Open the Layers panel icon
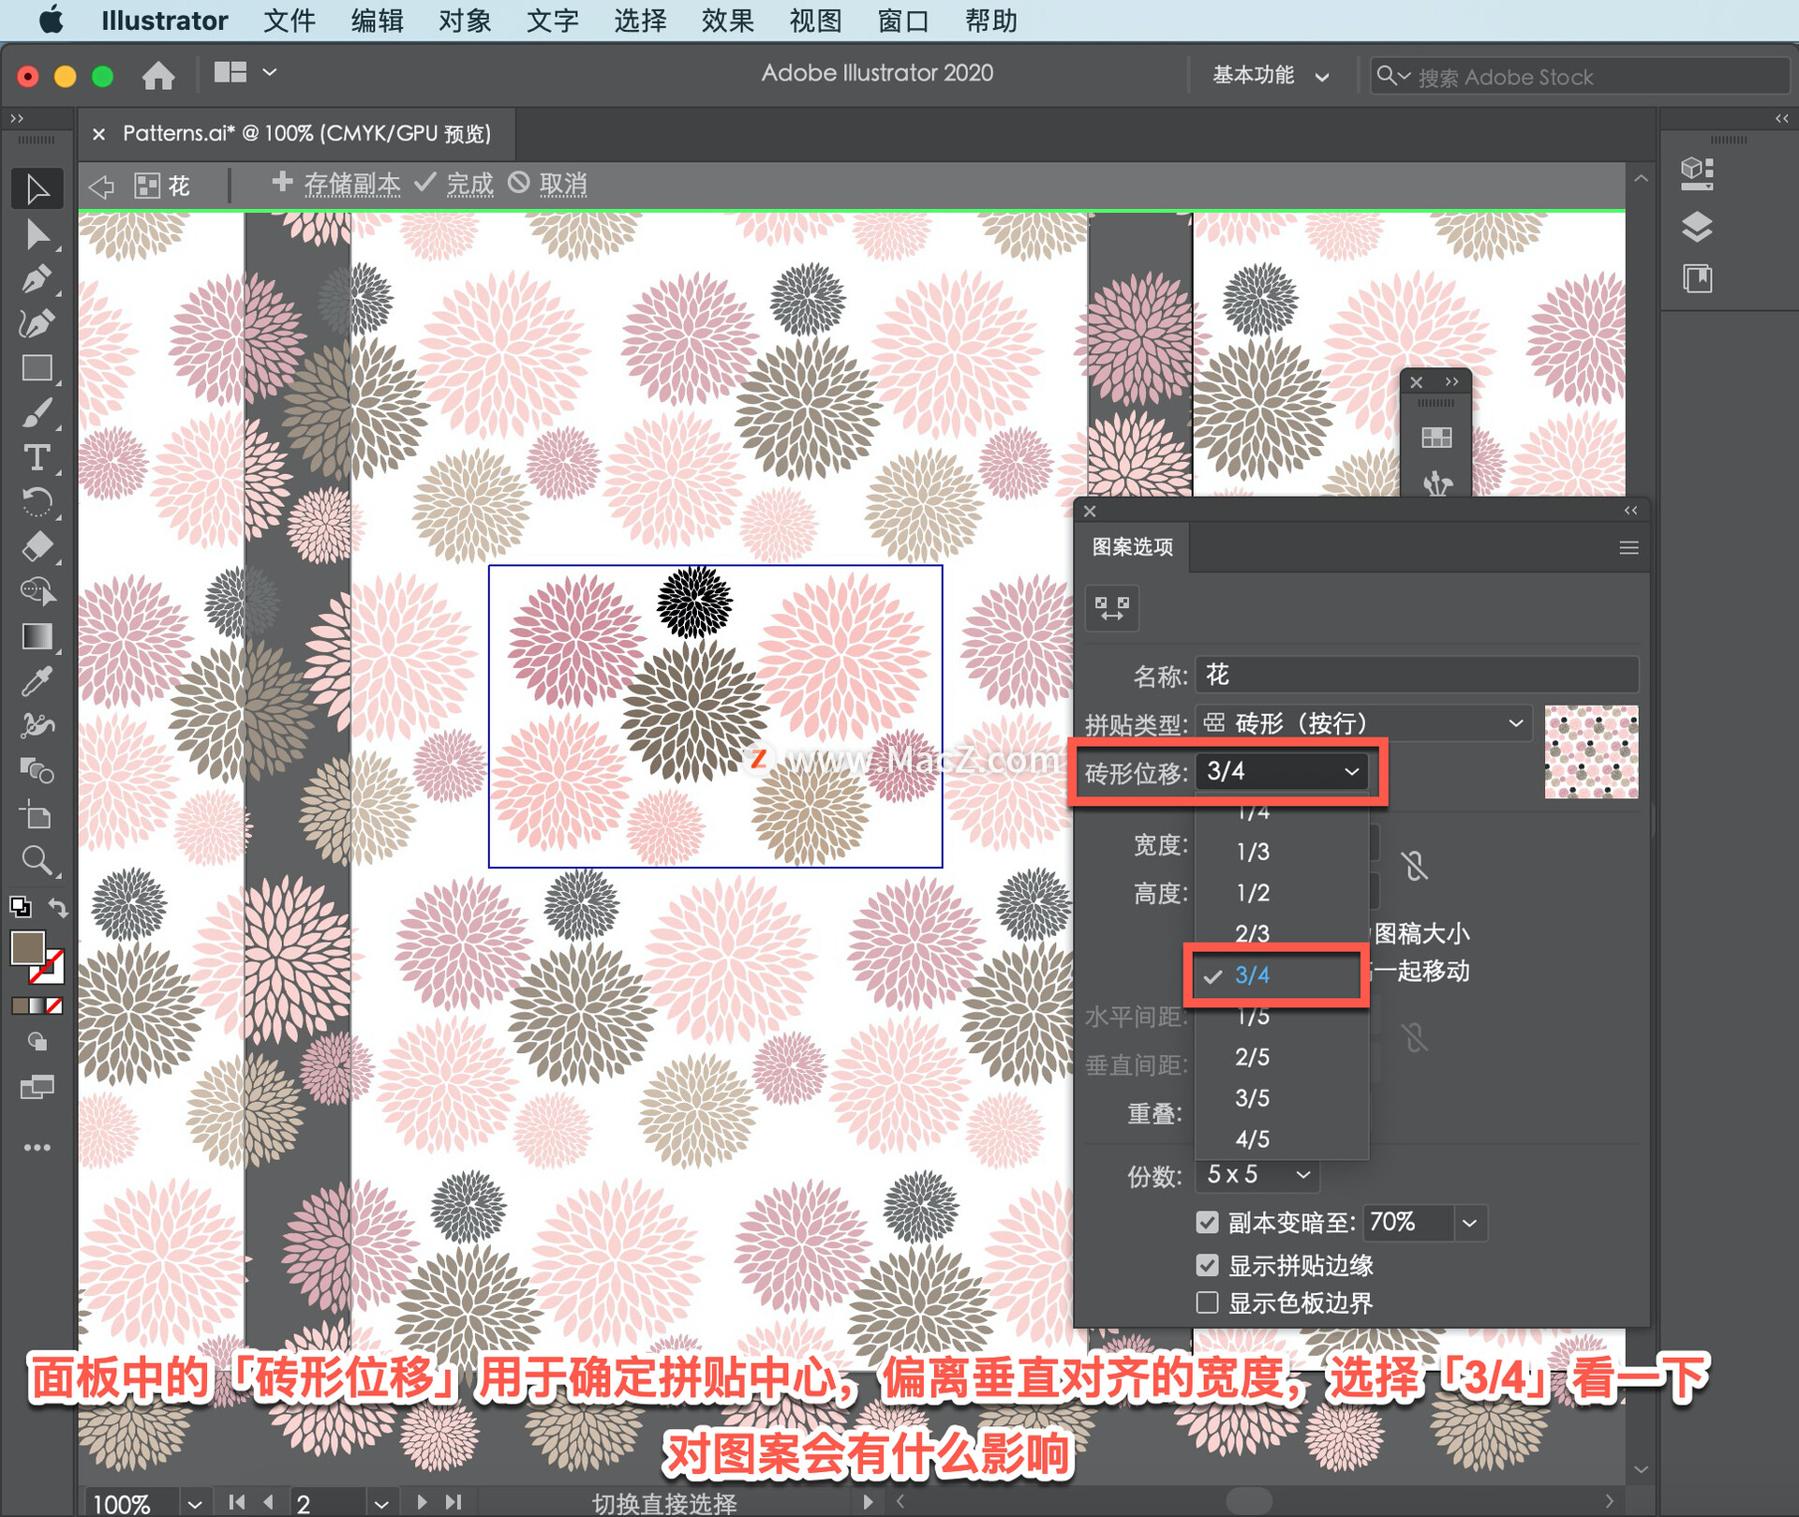The image size is (1799, 1517). (x=1697, y=227)
